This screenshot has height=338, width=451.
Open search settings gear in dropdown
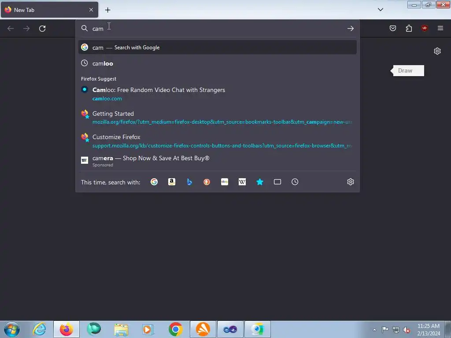click(x=350, y=182)
